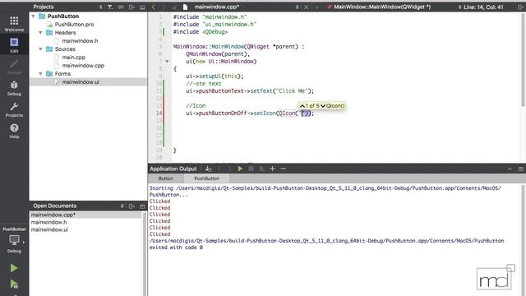Click the Line: 14, Col: 41 indicator
526x296 pixels.
point(483,7)
